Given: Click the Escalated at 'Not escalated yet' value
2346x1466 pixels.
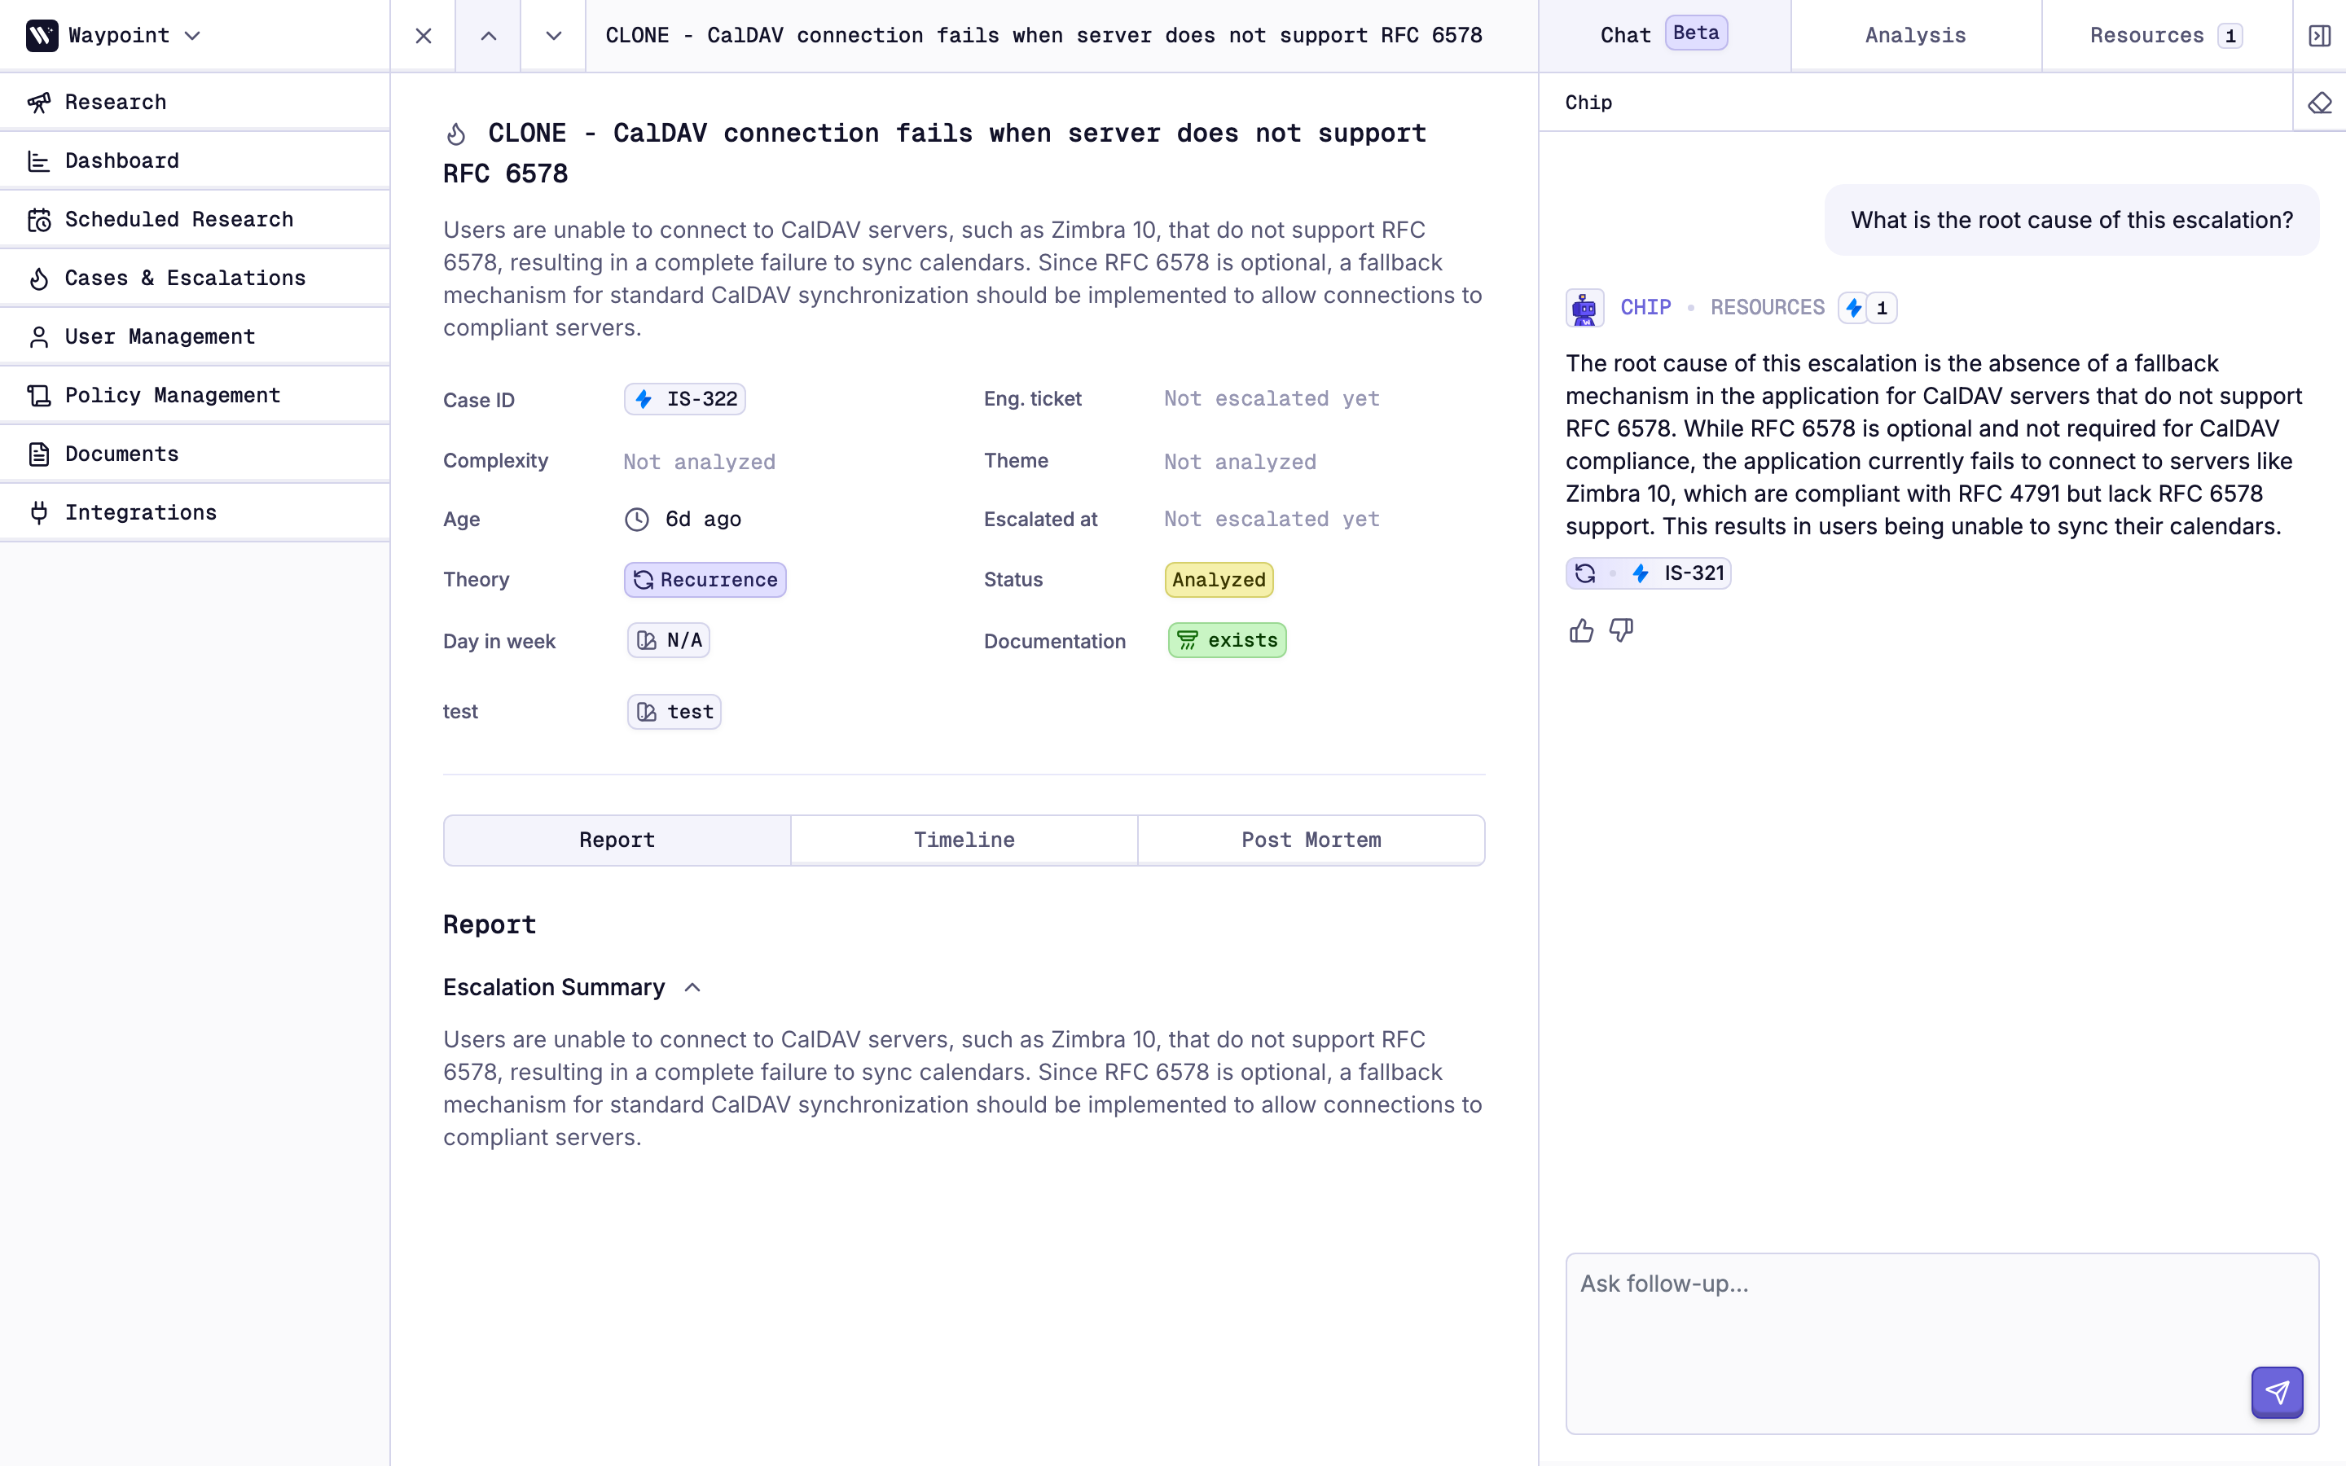Looking at the screenshot, I should point(1272,519).
